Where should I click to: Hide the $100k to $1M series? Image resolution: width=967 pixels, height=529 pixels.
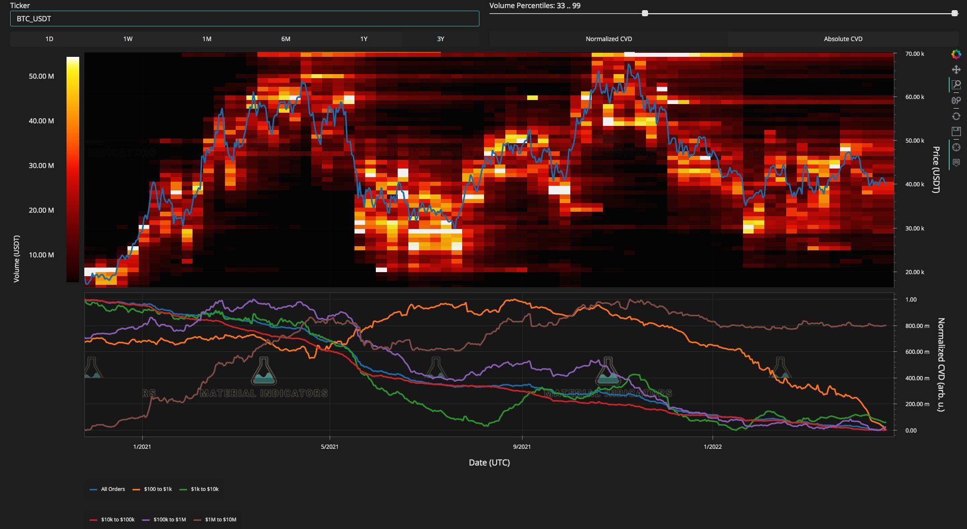[164, 520]
